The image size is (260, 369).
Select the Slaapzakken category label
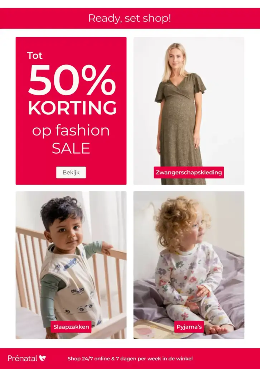[x=71, y=327]
